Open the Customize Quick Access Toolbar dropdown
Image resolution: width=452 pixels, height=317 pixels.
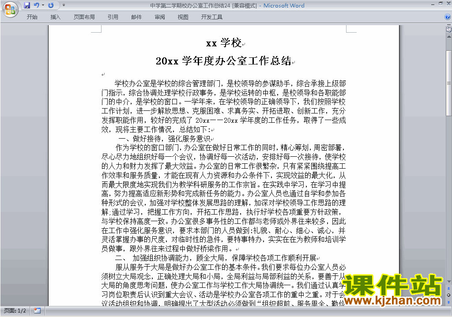[64, 5]
